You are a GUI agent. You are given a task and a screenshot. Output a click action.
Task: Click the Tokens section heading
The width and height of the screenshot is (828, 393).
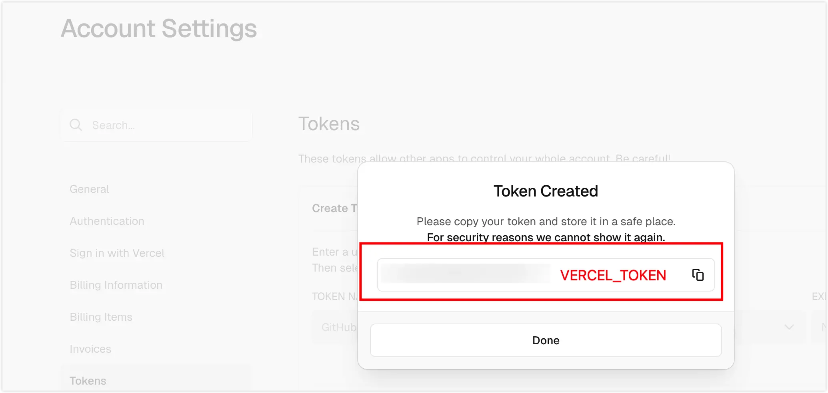(x=329, y=124)
